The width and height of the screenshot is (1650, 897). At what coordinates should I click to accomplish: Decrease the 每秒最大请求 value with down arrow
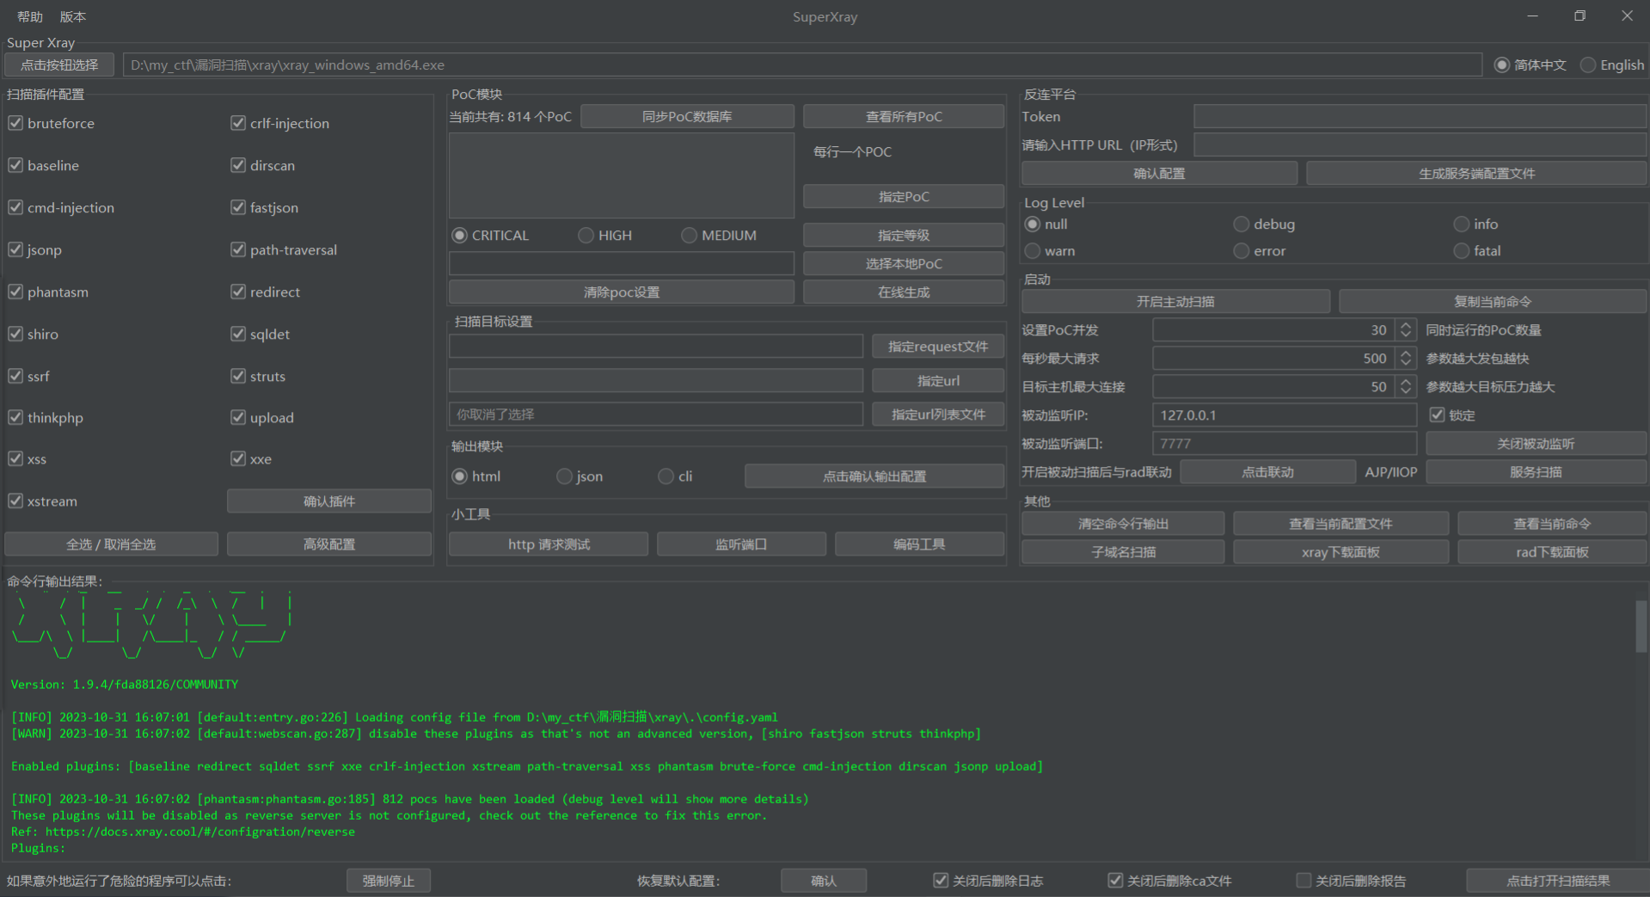[x=1406, y=364]
